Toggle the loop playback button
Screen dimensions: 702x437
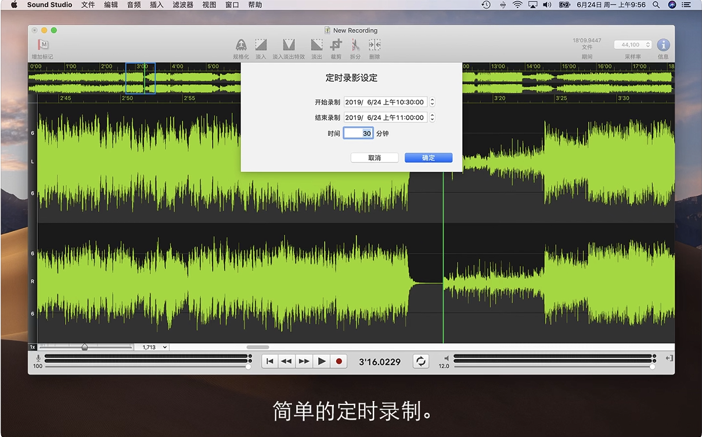tap(421, 362)
